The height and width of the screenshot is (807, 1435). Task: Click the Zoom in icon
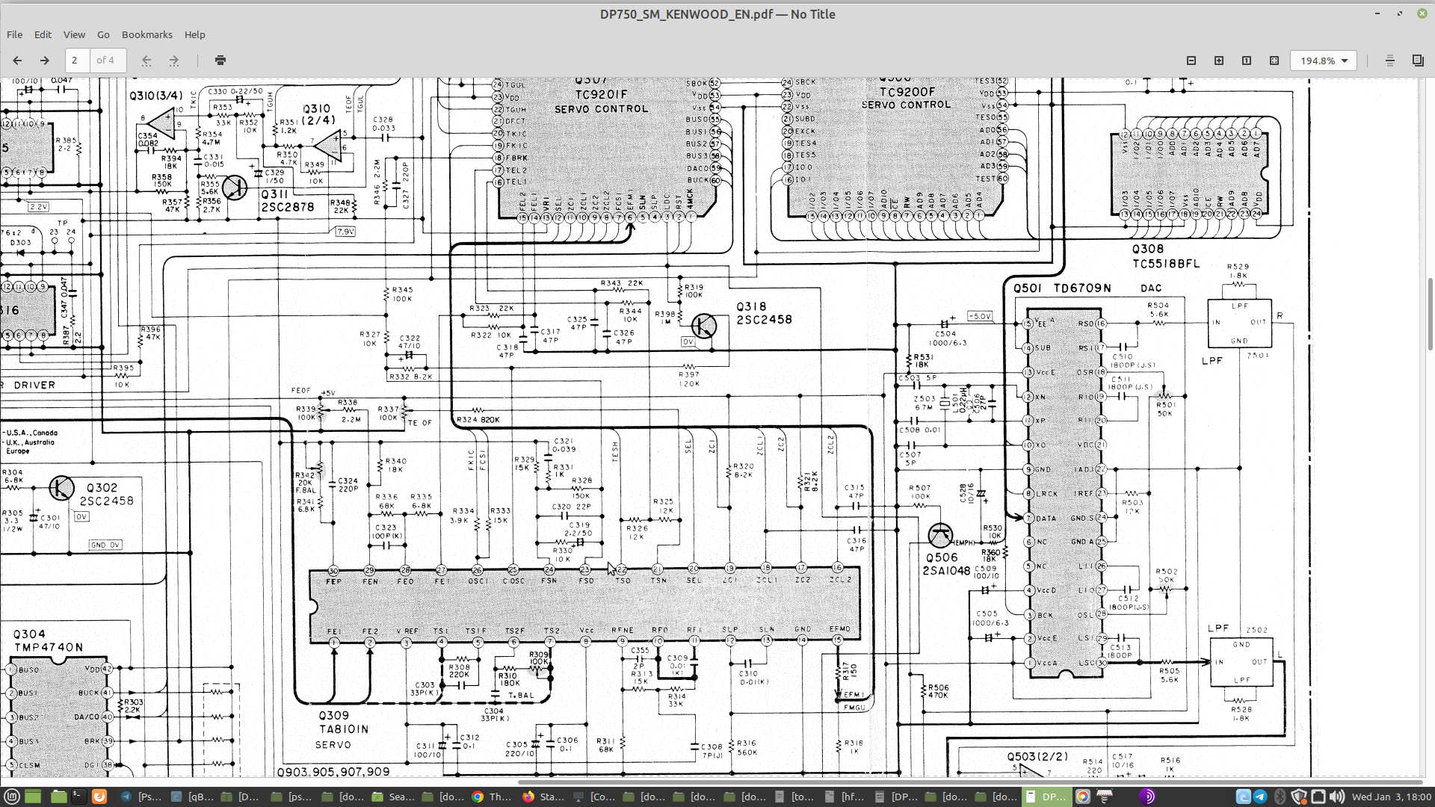pyautogui.click(x=1219, y=61)
